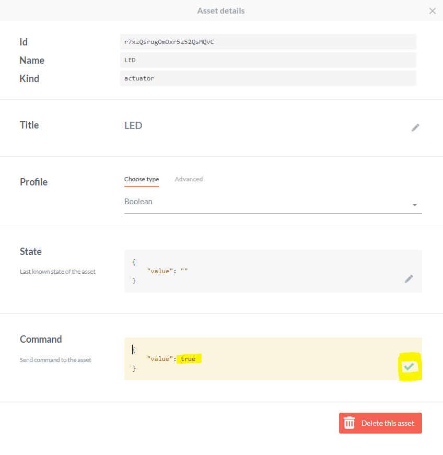Screen dimensions: 443x455
Task: Select the Choose type tab
Action: click(x=142, y=179)
